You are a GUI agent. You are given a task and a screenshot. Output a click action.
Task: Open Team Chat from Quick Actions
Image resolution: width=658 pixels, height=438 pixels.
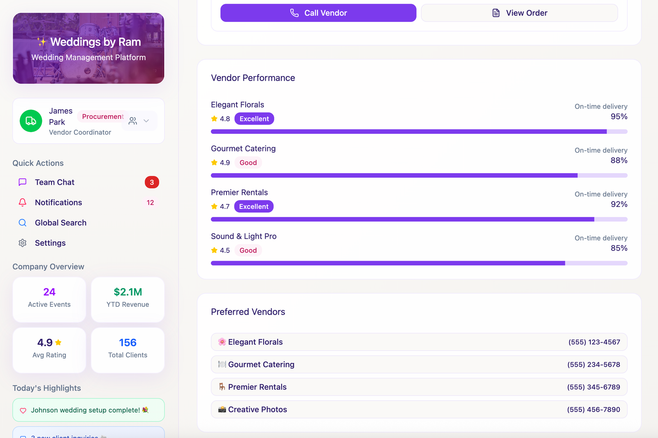click(55, 182)
